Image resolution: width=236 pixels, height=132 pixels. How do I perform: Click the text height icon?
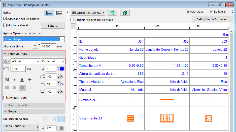[x=6, y=69]
